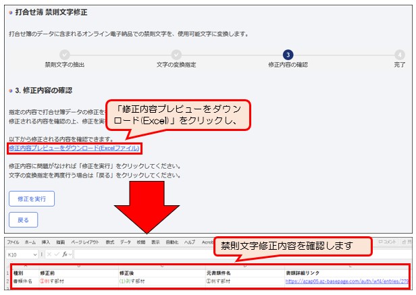Image resolution: width=416 pixels, height=295 pixels.
Task: Open the 数式 tab in Excel
Action: click(110, 242)
